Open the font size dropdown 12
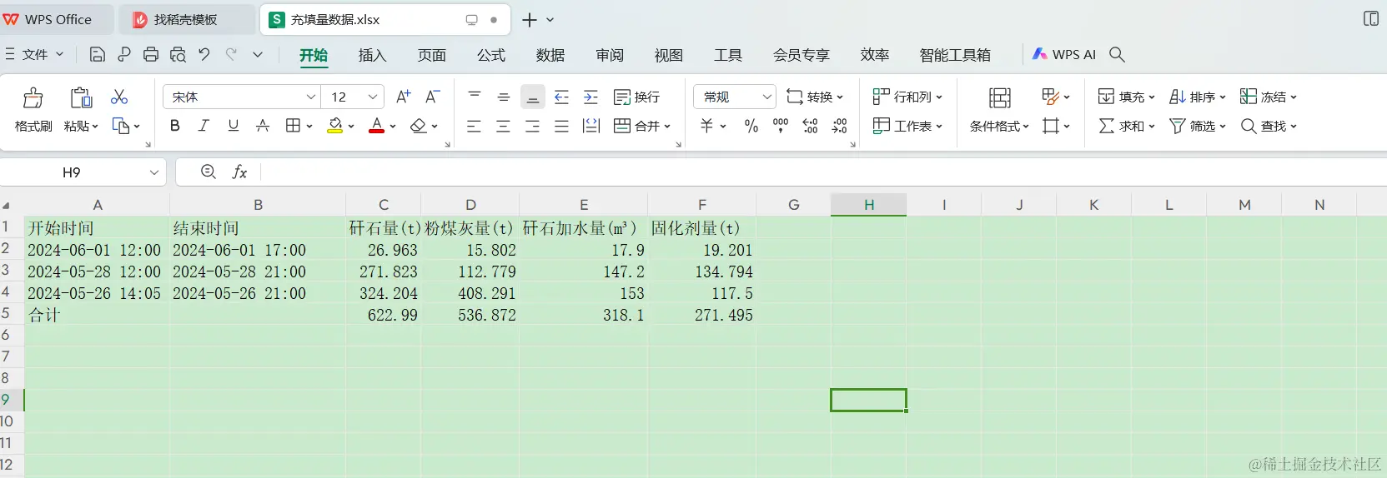This screenshot has width=1387, height=478. [x=373, y=97]
